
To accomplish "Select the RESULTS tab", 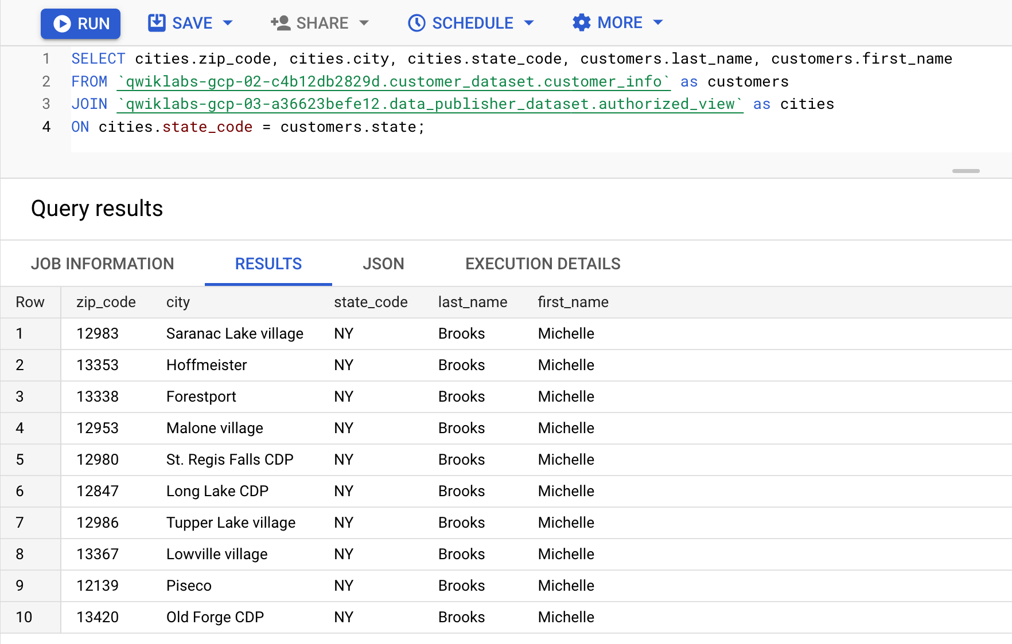I will (x=268, y=264).
